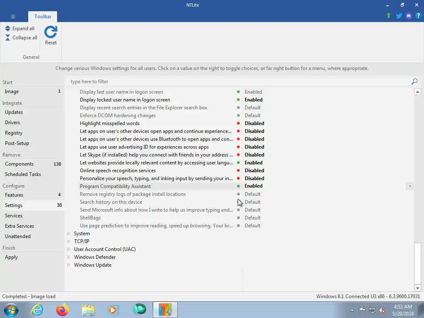Open the Windows Start orb
424x318 pixels.
click(11, 310)
